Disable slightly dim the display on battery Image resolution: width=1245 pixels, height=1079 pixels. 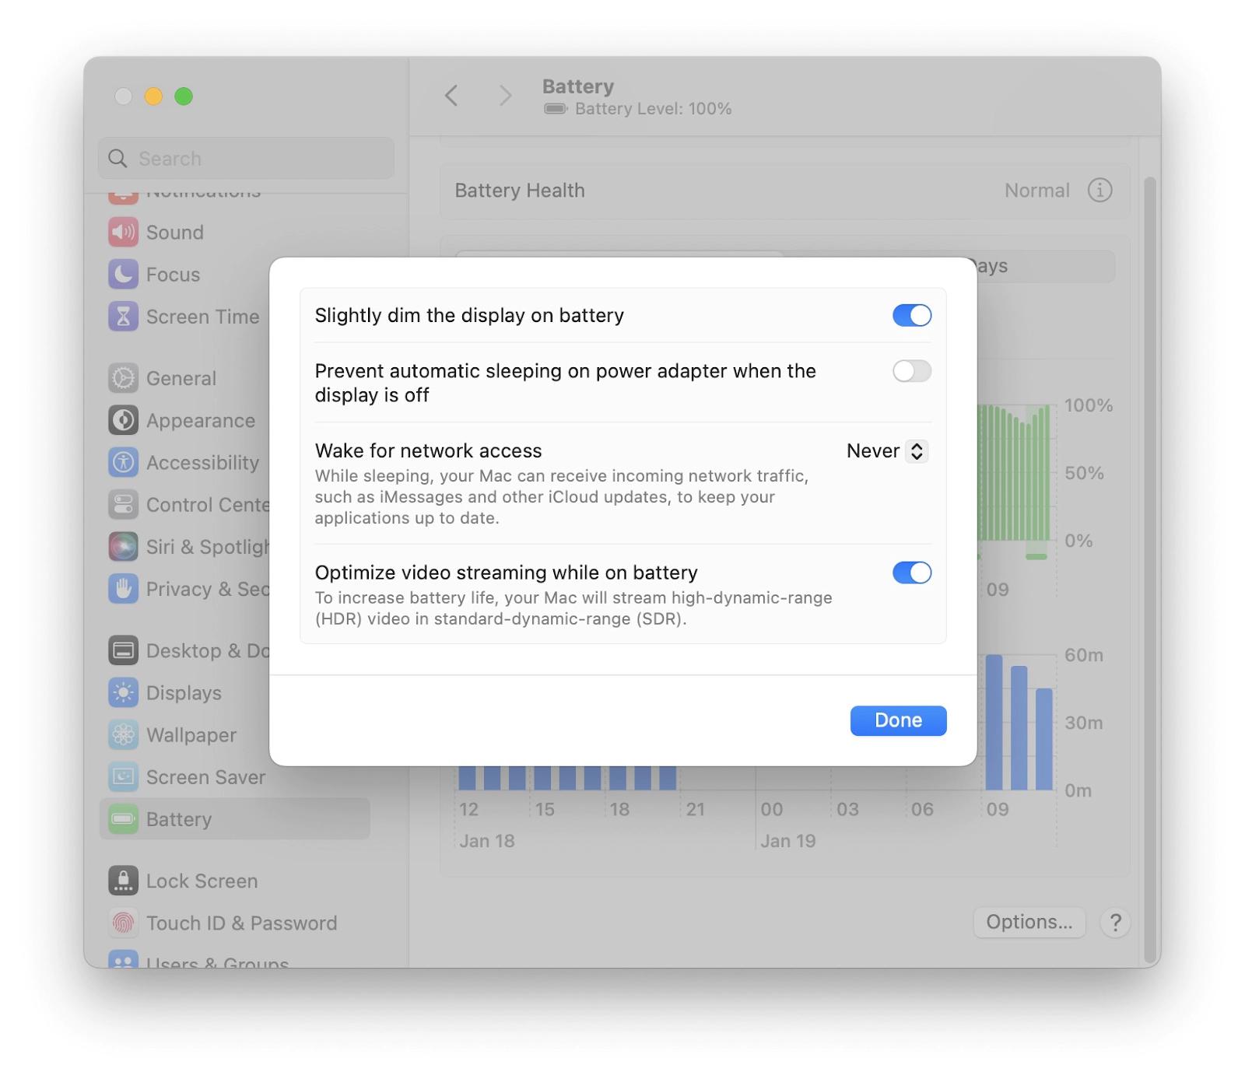click(911, 315)
